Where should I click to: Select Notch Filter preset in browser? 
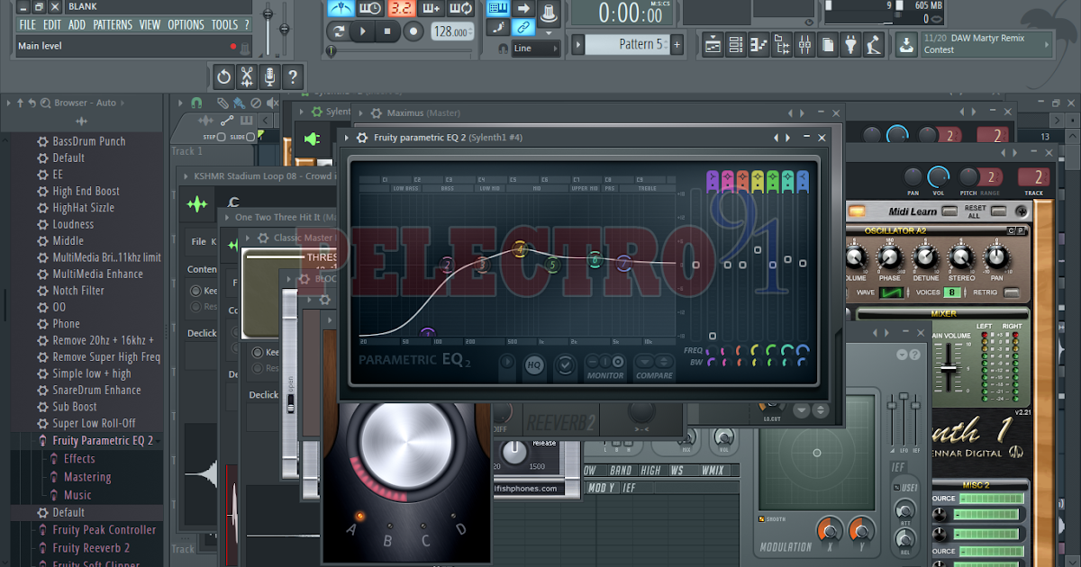(x=77, y=291)
